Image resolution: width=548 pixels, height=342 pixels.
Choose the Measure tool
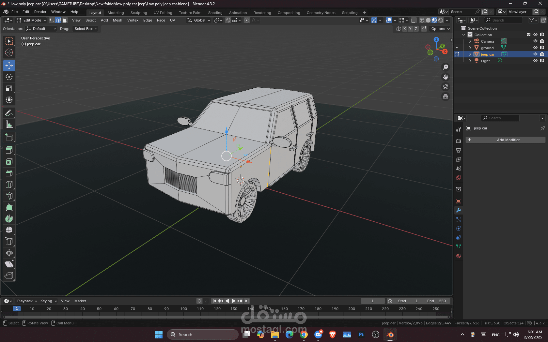coord(9,125)
